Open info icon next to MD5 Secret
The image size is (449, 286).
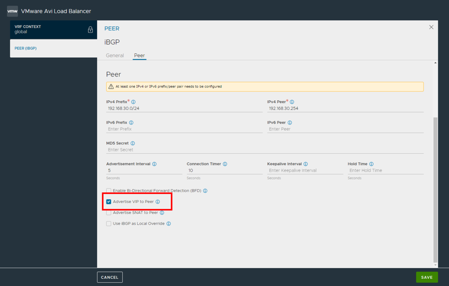pyautogui.click(x=133, y=143)
